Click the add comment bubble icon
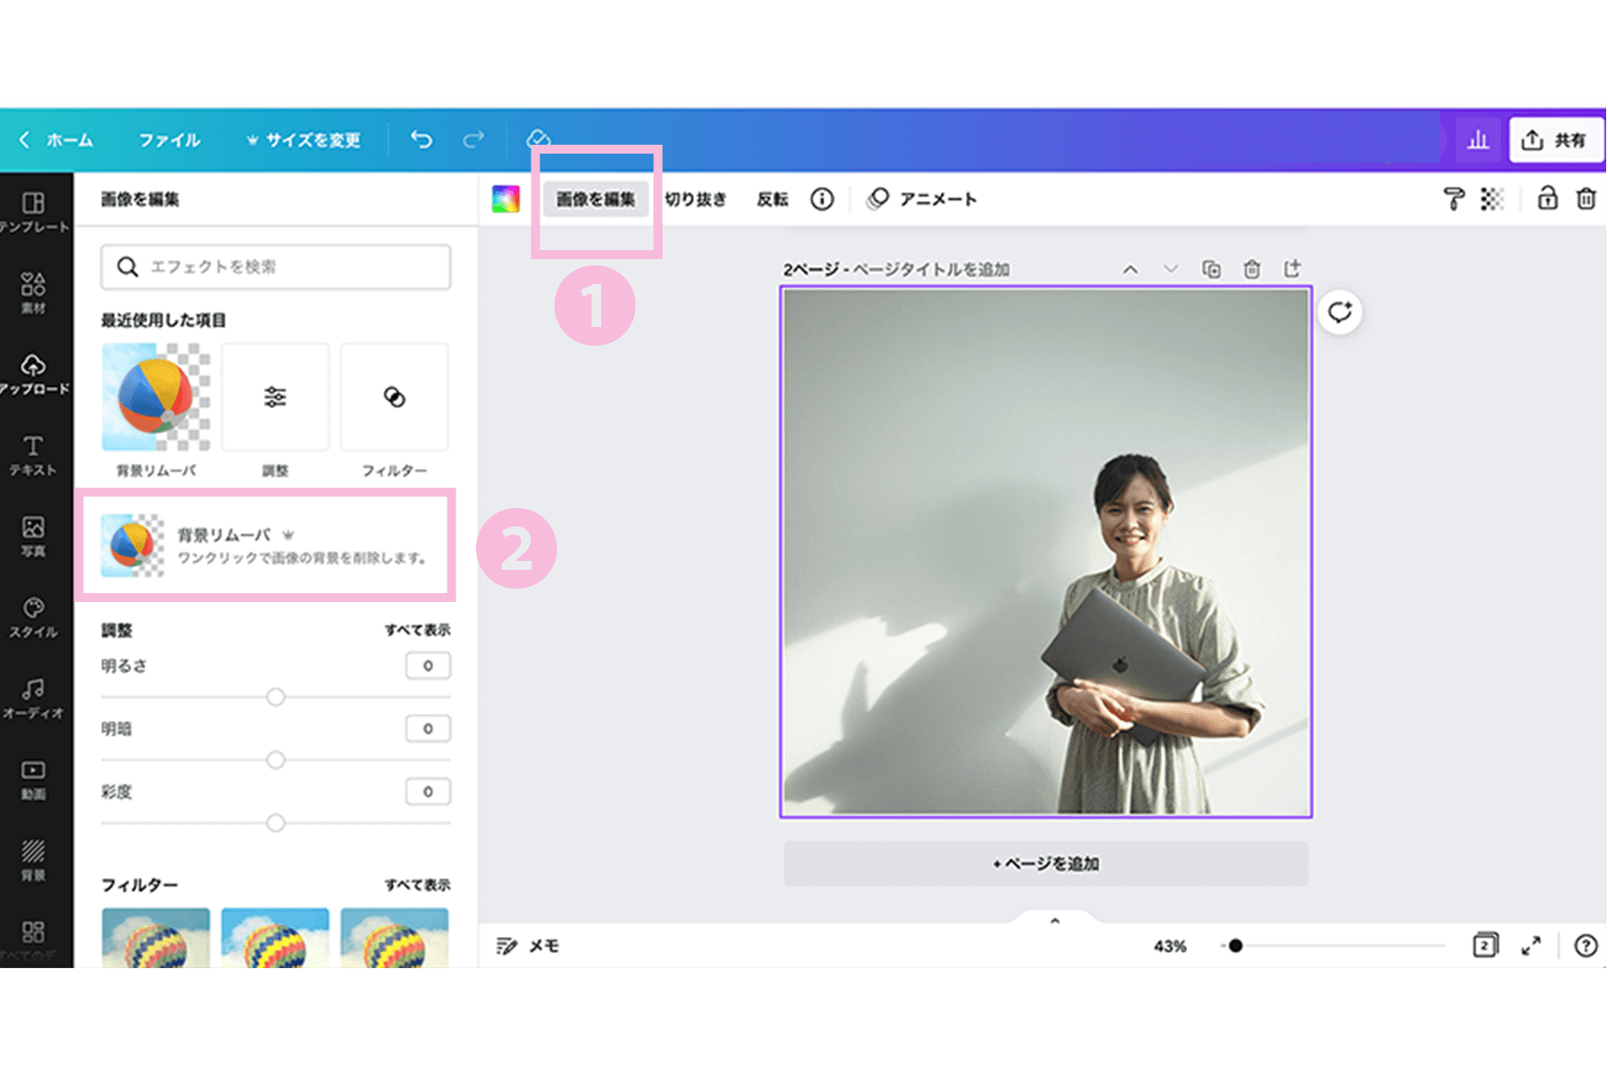Viewport: 1608px width, 1070px height. [x=1339, y=313]
